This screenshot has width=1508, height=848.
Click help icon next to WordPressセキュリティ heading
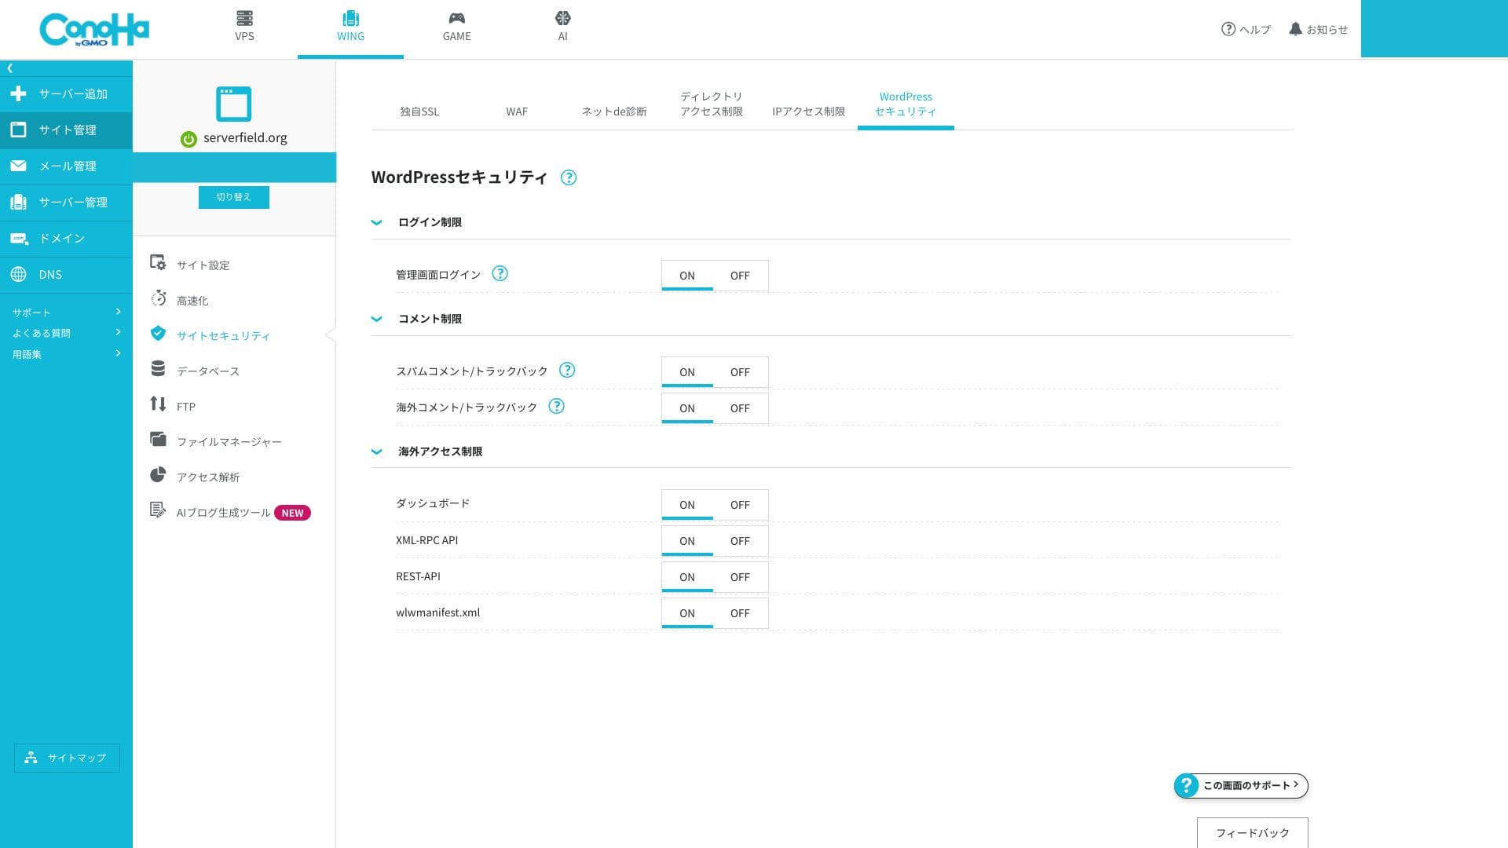pos(569,177)
